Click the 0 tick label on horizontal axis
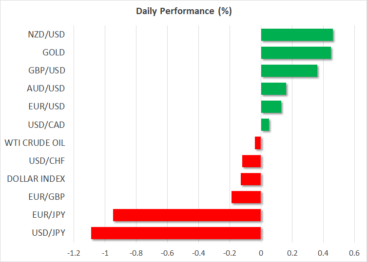This screenshot has width=367, height=262. (261, 253)
